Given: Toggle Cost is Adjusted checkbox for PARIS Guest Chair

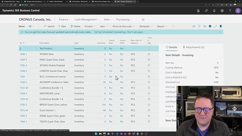Looking at the screenshot, I should coord(149,60).
